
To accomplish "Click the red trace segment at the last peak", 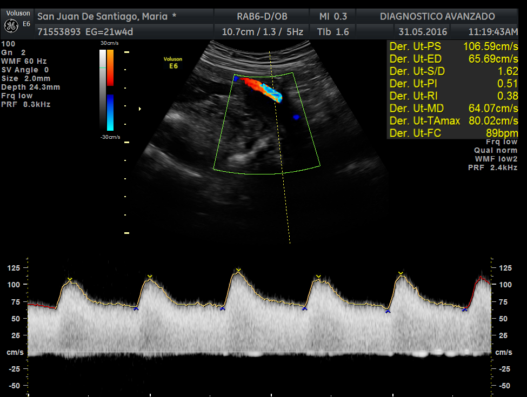I will [482, 279].
